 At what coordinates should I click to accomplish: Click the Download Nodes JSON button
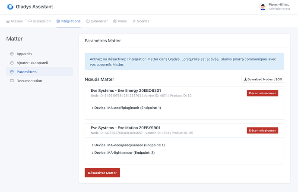(x=263, y=79)
